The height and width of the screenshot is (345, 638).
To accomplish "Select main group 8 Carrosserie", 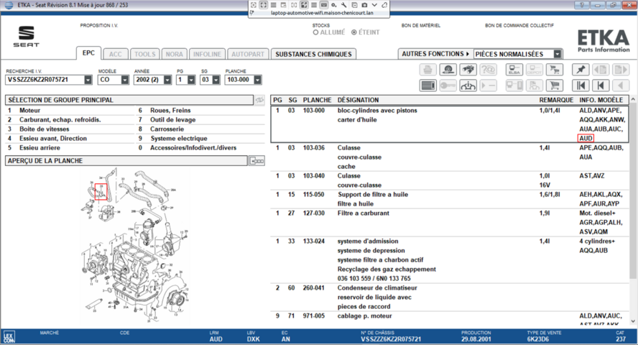I will 200,129.
